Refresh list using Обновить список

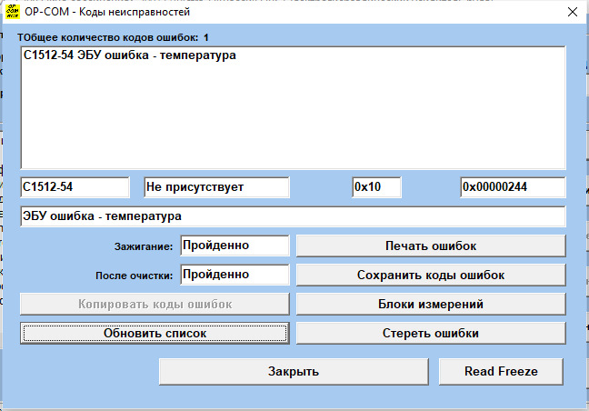(155, 333)
